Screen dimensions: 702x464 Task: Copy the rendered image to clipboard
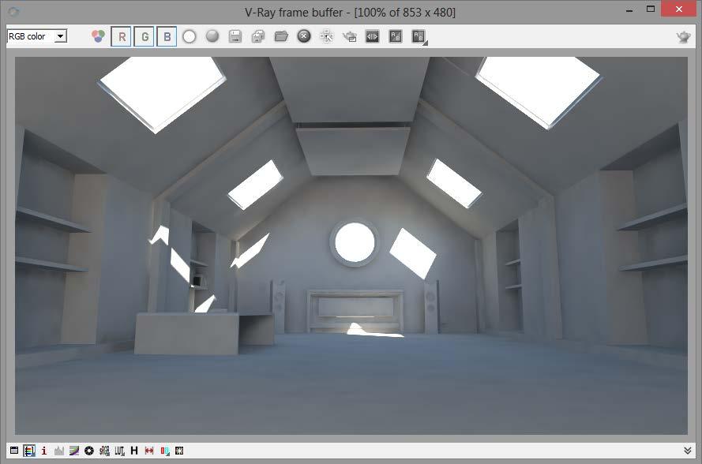[257, 36]
